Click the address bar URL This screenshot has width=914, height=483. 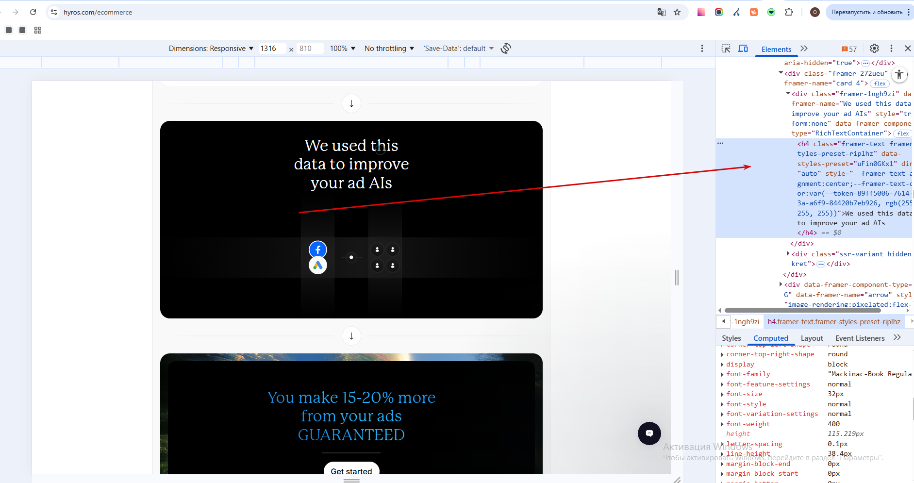(98, 12)
